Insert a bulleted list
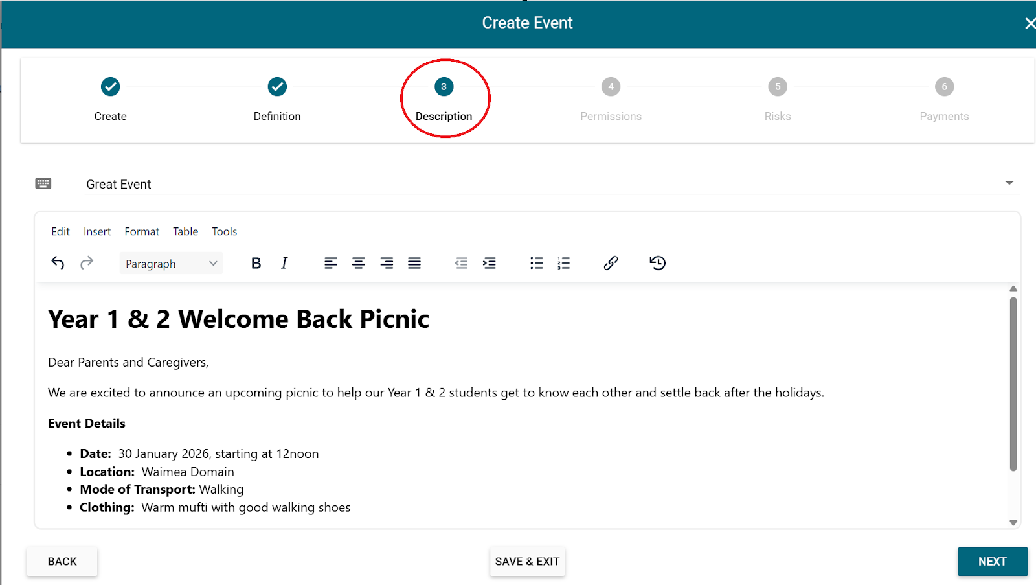 pyautogui.click(x=536, y=263)
